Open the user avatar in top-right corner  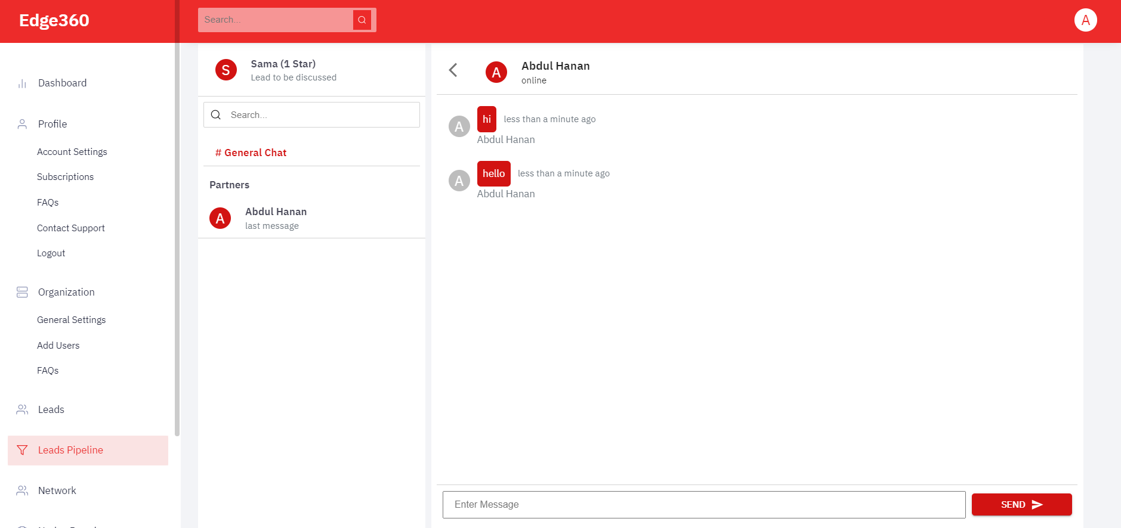[1085, 20]
